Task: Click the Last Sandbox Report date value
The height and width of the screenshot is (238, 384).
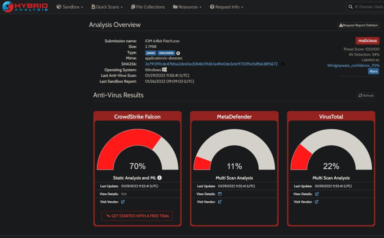Action: [x=169, y=81]
